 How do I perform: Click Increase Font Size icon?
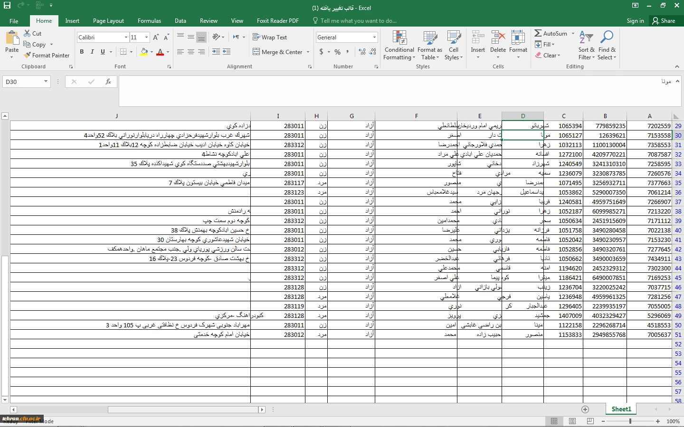pos(156,37)
